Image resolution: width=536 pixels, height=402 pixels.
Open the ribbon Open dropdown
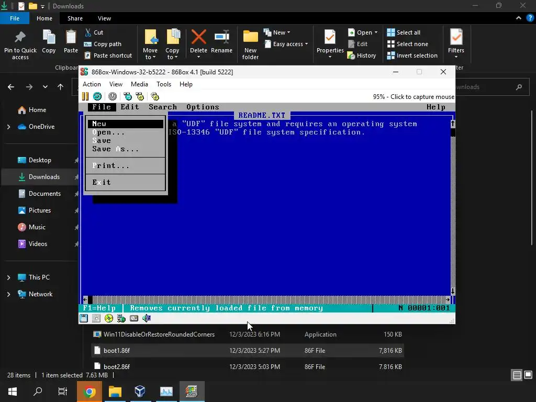click(x=363, y=32)
